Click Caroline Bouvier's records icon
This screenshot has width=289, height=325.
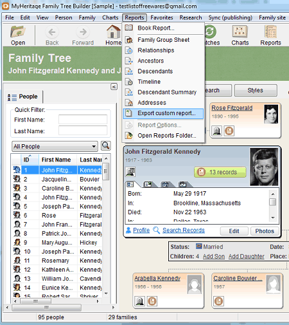tap(218, 301)
